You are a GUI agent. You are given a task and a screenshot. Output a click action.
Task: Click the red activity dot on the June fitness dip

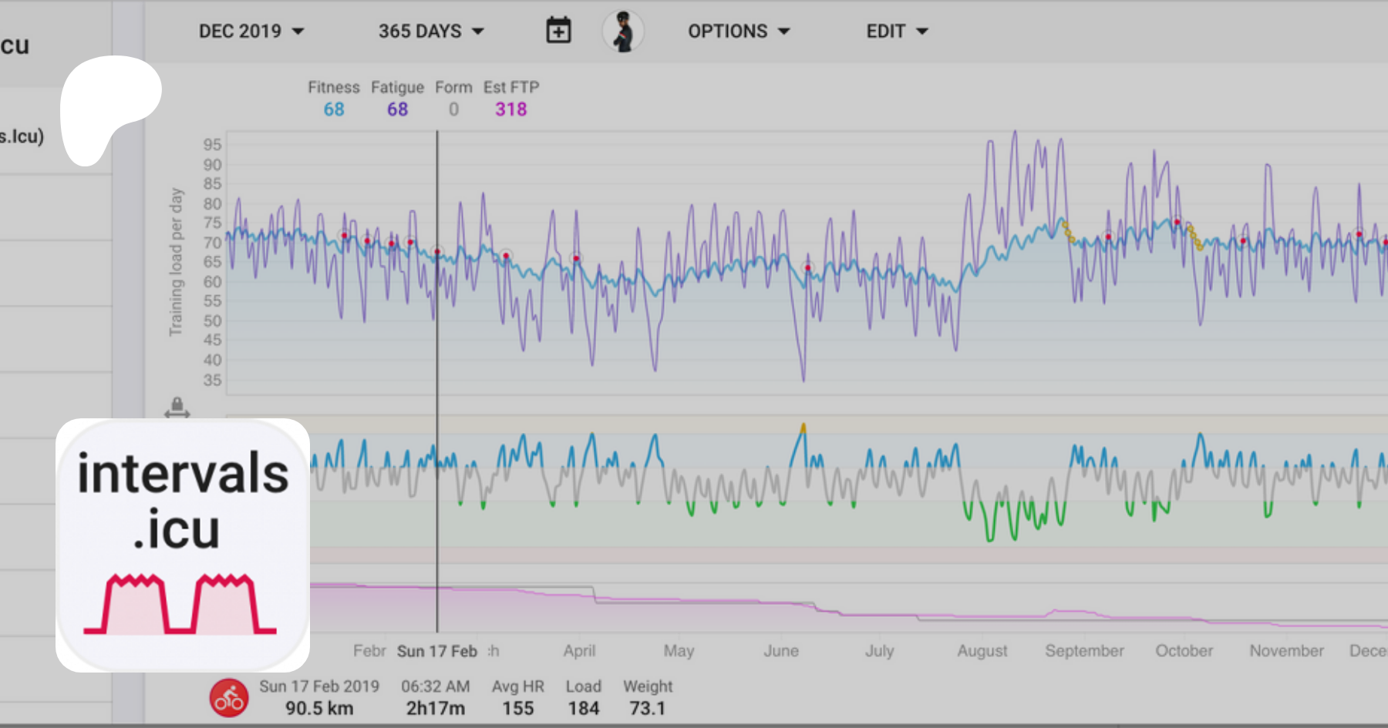(808, 268)
